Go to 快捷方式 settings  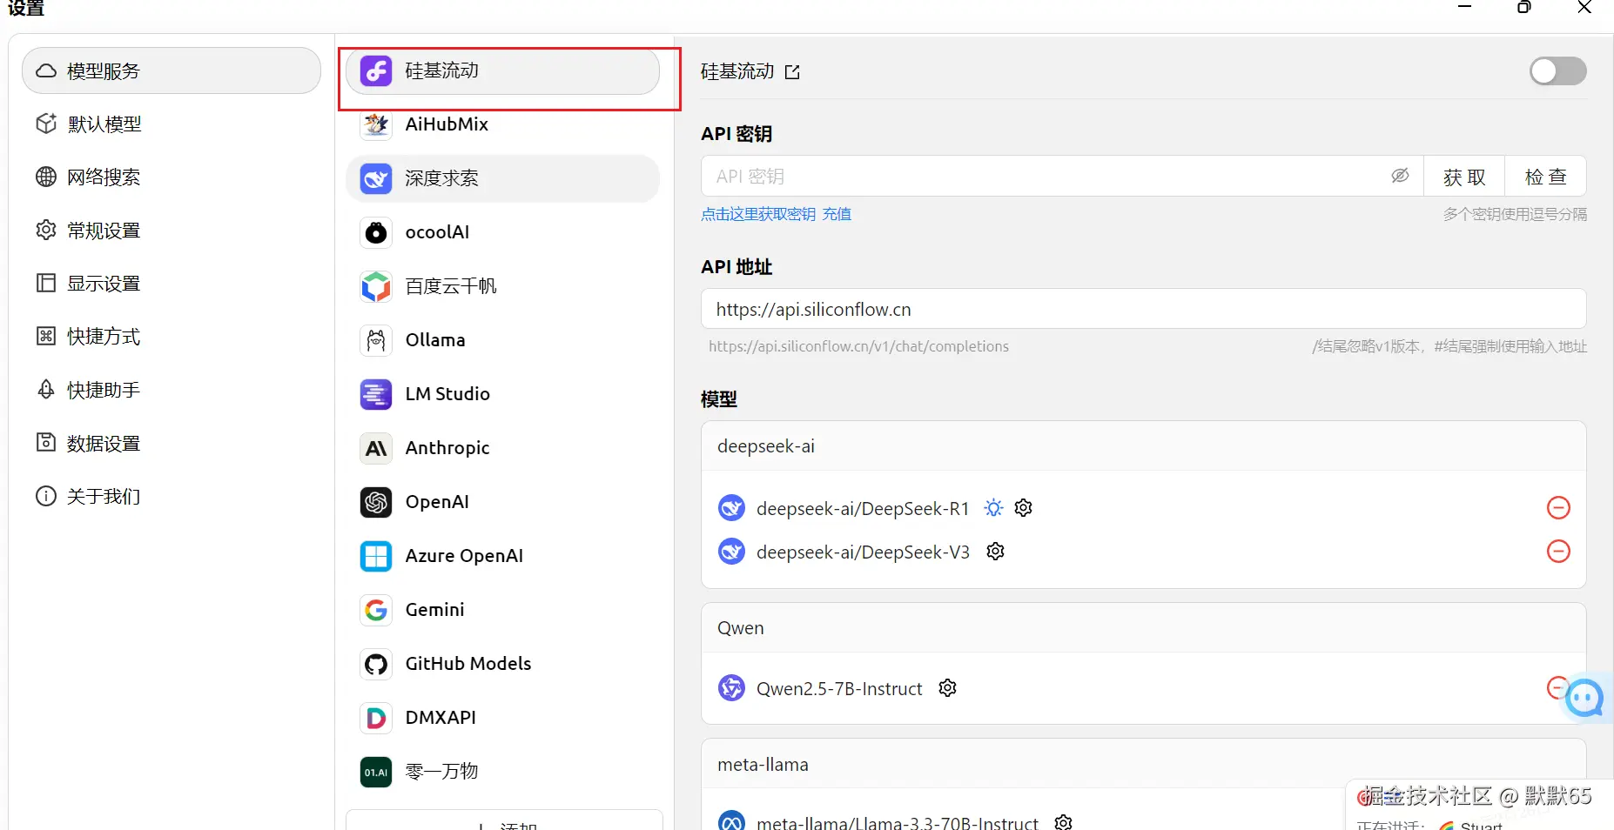tap(171, 337)
